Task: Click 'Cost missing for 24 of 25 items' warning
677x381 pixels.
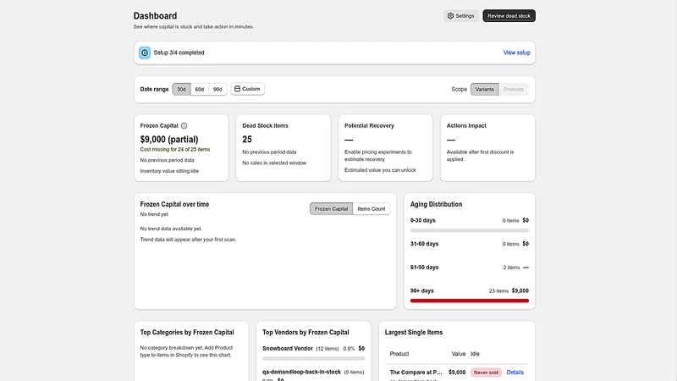Action: tap(175, 150)
